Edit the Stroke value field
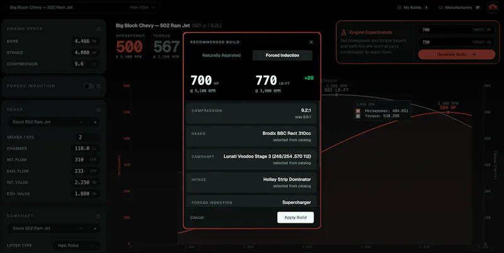 click(x=85, y=53)
